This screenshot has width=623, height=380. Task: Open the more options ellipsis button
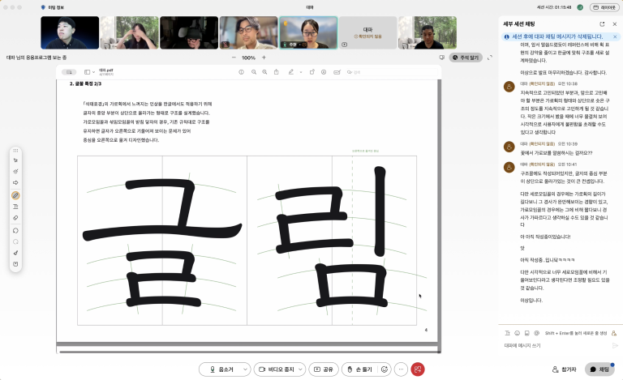401,369
